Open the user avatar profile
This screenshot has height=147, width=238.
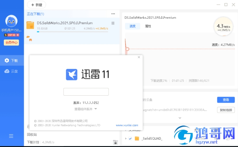pyautogui.click(x=11, y=21)
